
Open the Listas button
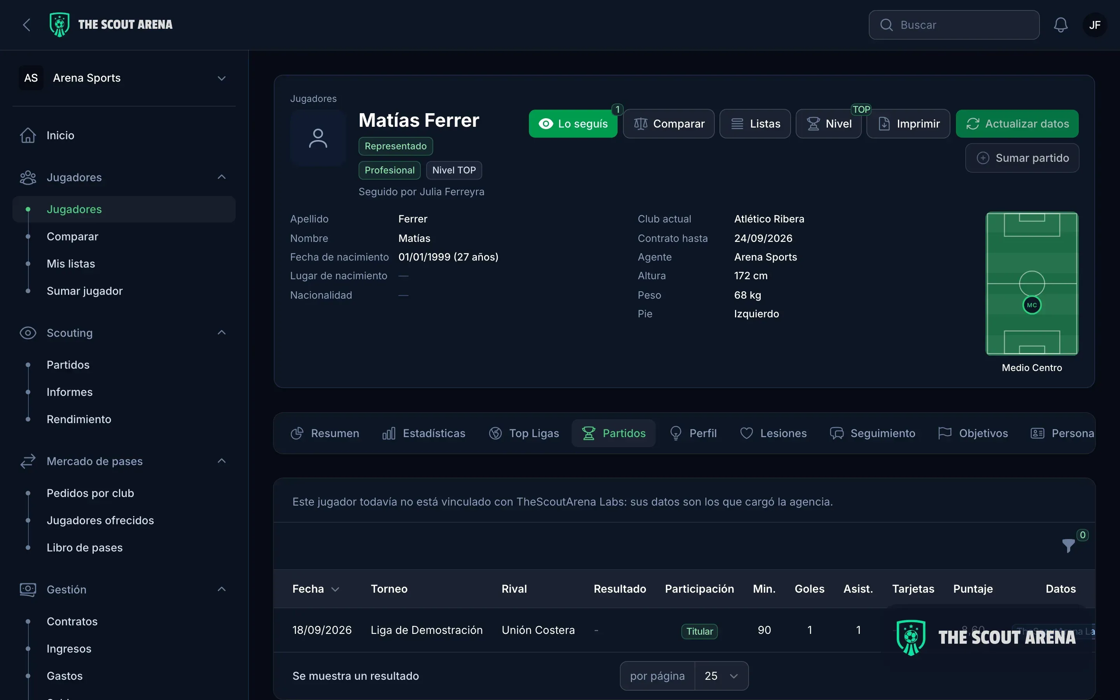(755, 124)
